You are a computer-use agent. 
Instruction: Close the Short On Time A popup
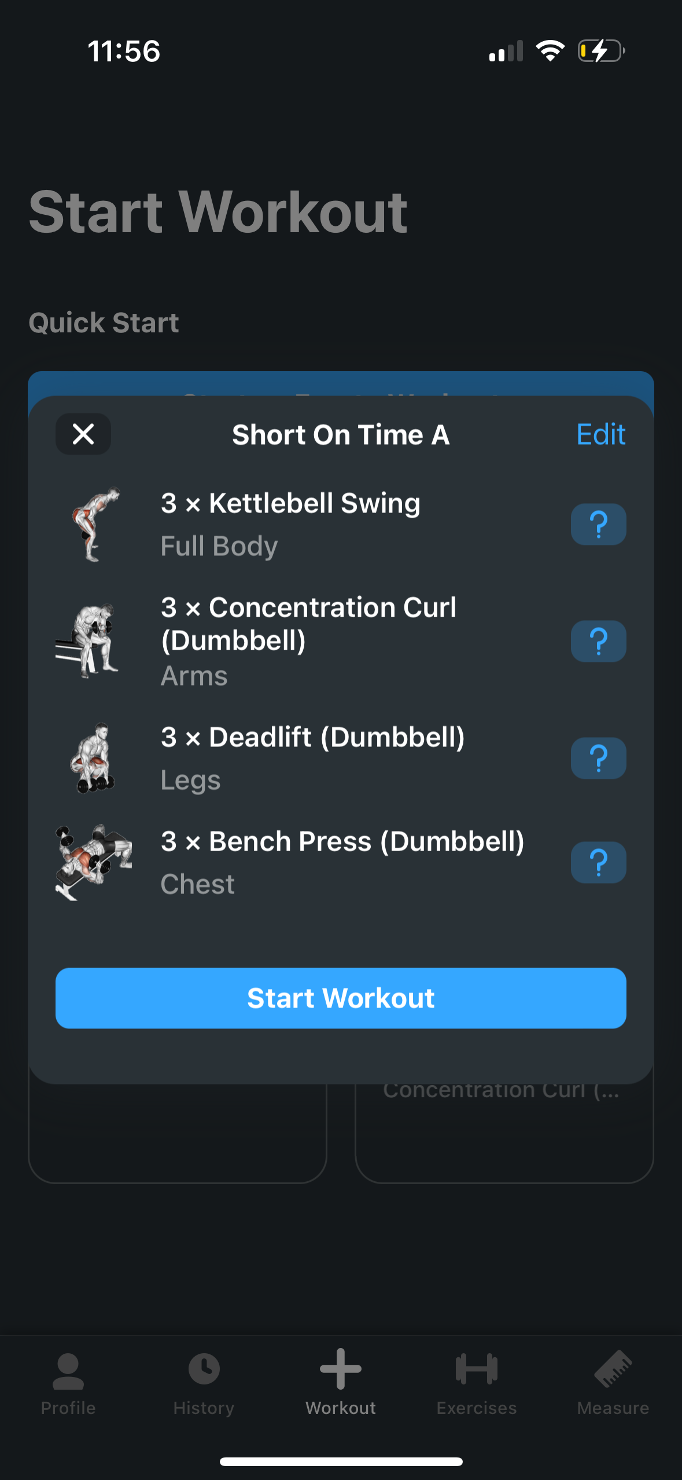83,434
